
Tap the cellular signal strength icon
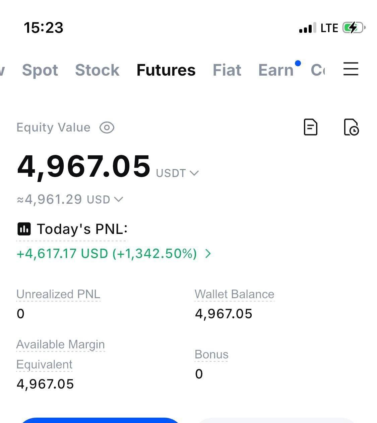(306, 28)
